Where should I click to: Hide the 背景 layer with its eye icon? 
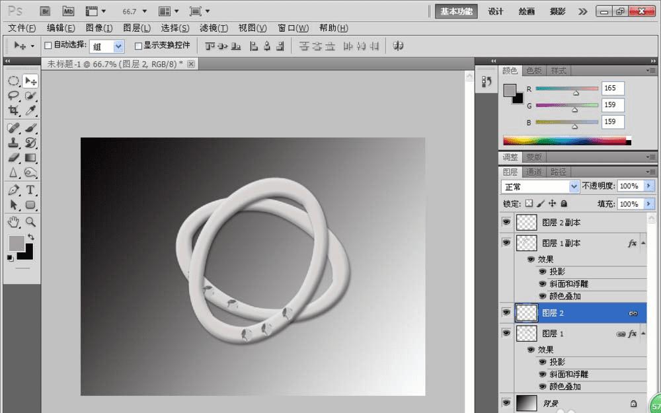(x=506, y=402)
